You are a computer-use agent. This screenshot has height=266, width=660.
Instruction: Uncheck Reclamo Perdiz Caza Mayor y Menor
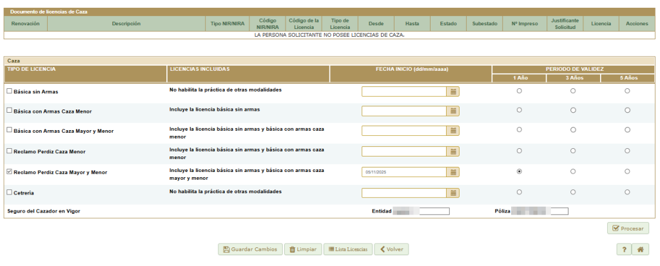click(x=9, y=172)
